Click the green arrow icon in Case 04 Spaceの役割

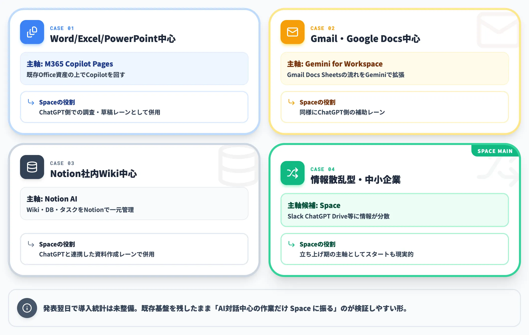[292, 244]
